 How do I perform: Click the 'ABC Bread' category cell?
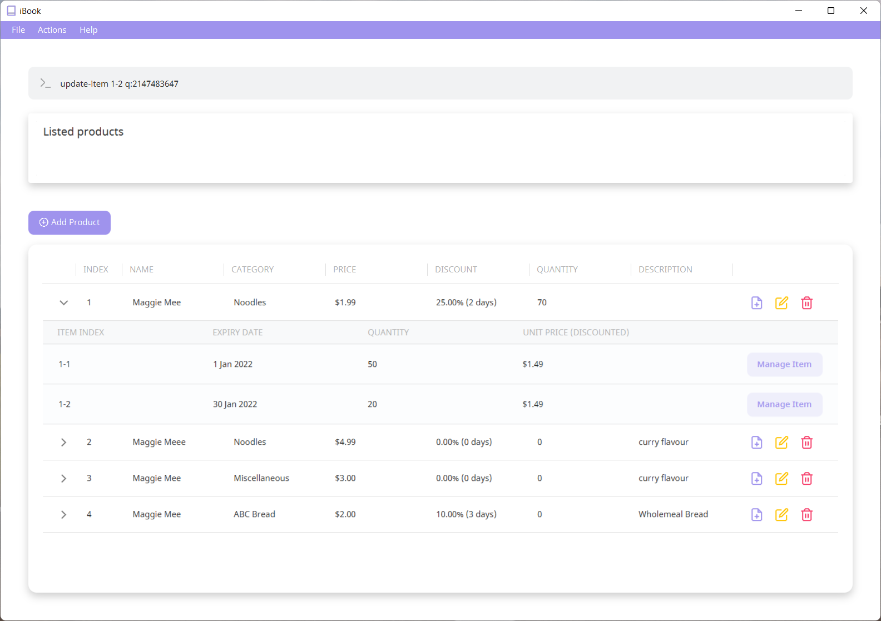pos(254,514)
